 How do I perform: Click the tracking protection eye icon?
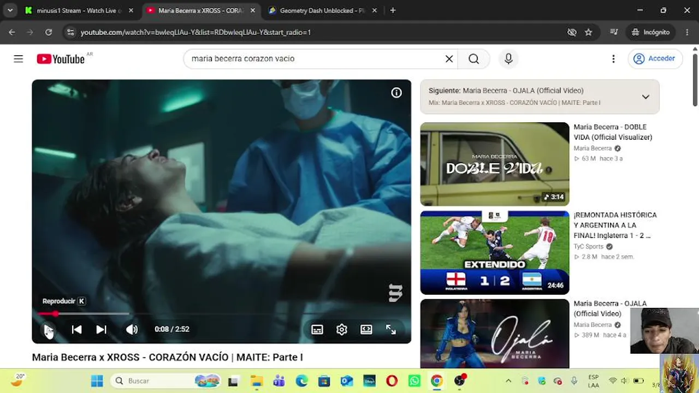[572, 32]
